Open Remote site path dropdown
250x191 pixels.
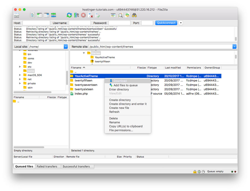coord(234,47)
